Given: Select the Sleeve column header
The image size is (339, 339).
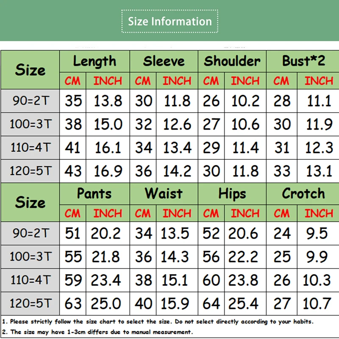Looking at the screenshot, I should pos(164,61).
